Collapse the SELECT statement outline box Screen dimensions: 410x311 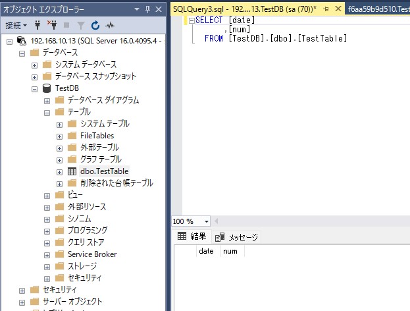click(192, 20)
